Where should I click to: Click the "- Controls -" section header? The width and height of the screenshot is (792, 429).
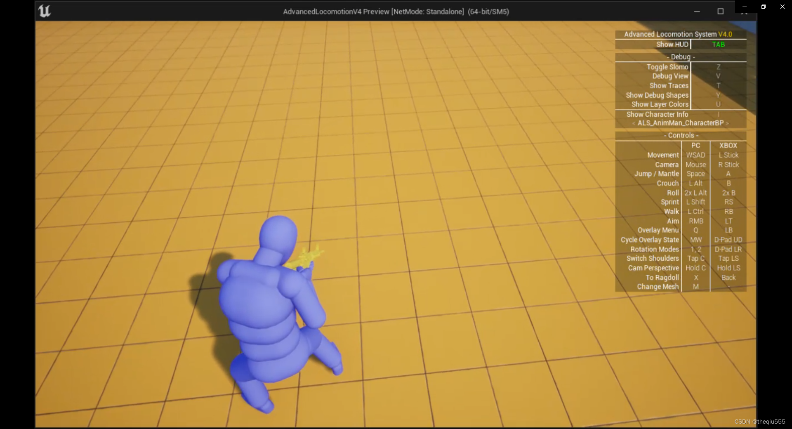681,135
